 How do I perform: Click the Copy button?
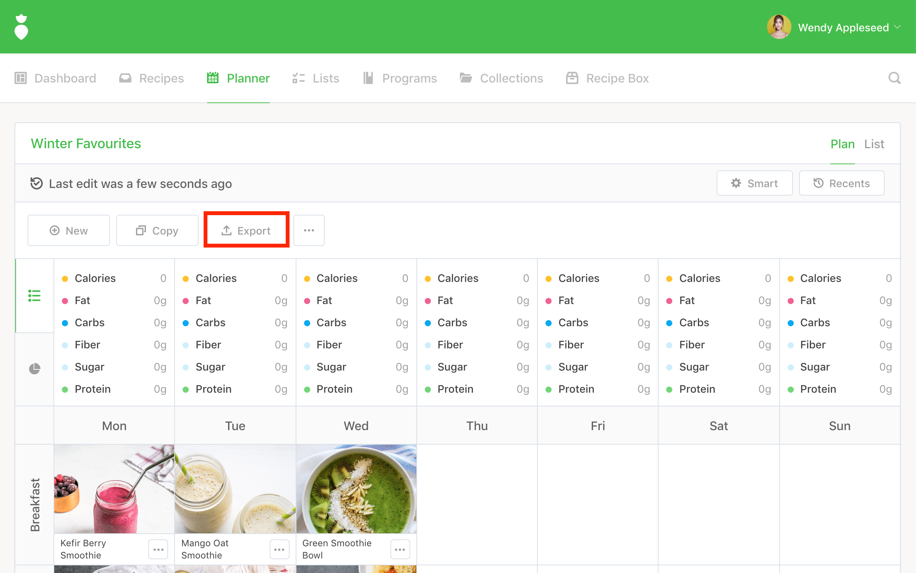pyautogui.click(x=157, y=230)
